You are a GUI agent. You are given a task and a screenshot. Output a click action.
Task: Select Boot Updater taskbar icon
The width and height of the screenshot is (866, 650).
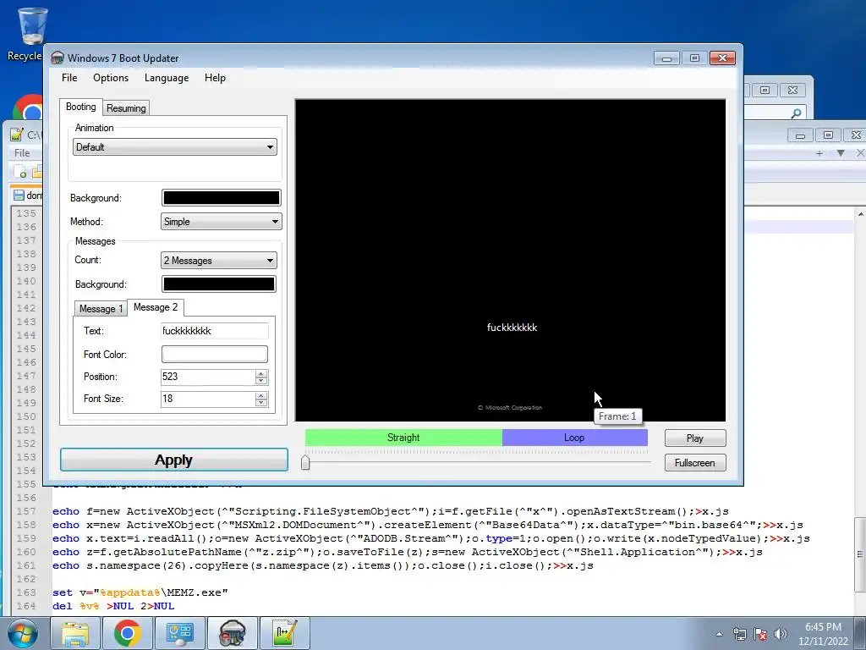click(232, 633)
